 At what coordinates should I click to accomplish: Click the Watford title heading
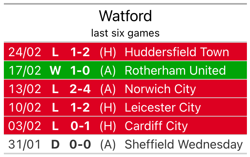pyautogui.click(x=125, y=16)
